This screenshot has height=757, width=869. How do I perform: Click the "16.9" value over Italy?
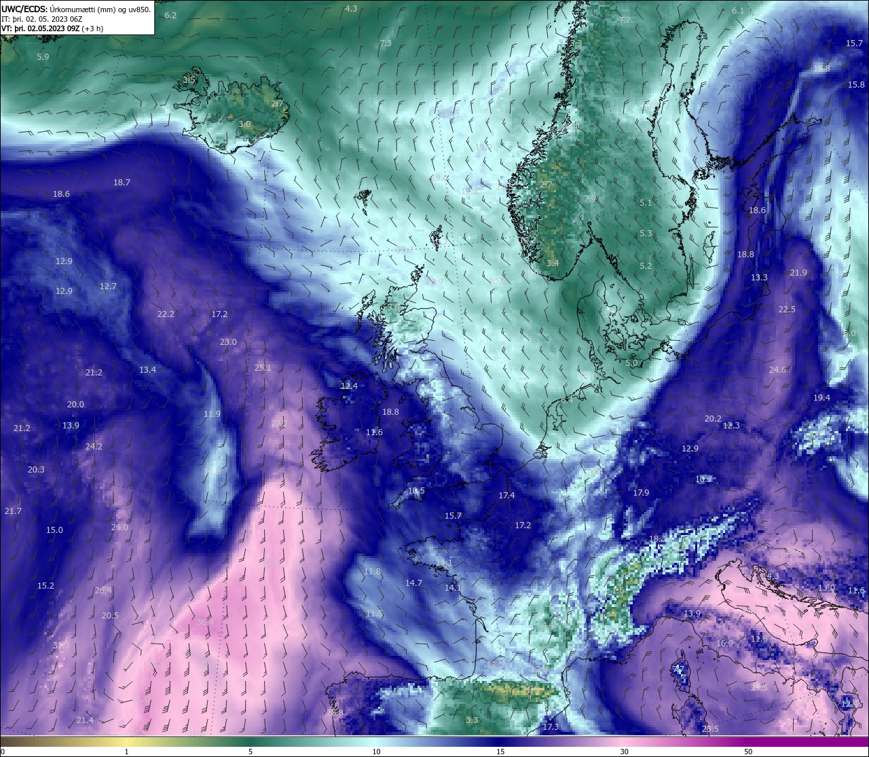point(724,644)
